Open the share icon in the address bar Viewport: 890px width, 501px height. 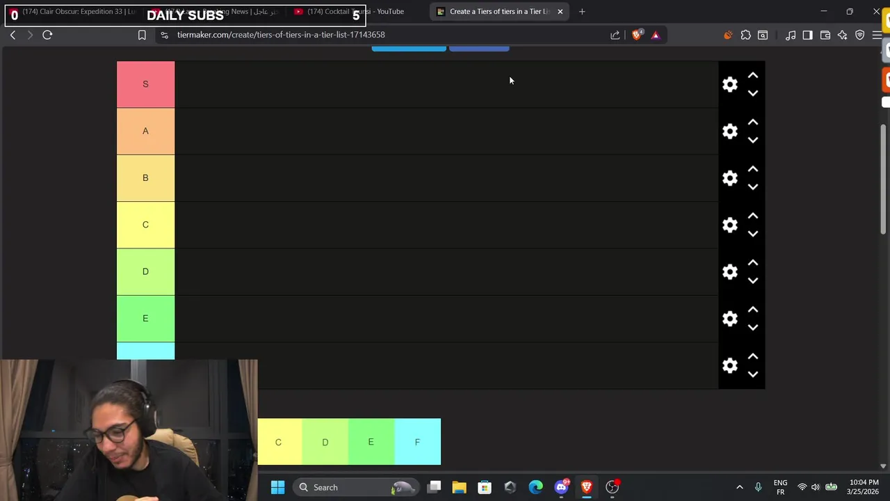[615, 35]
